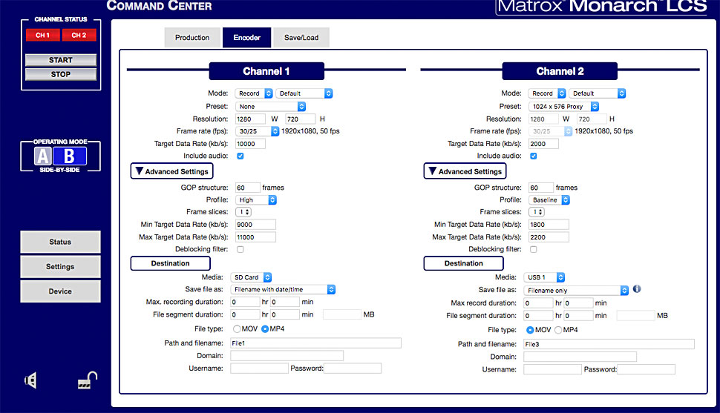Click the CH 1 status indicator

pyautogui.click(x=43, y=35)
